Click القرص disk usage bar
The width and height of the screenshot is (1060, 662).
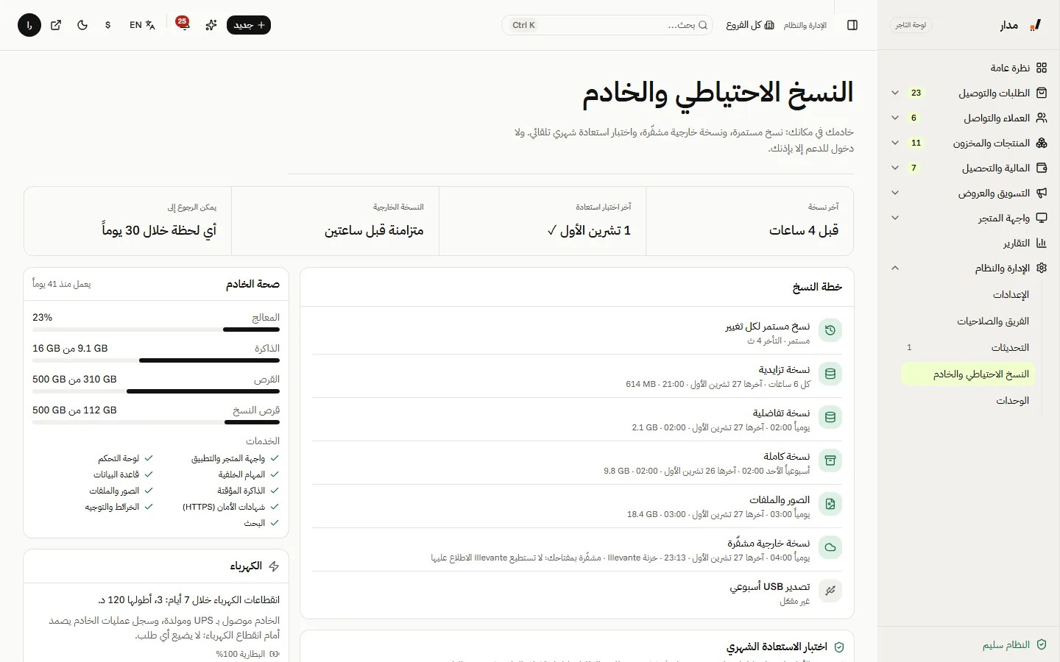coord(156,391)
